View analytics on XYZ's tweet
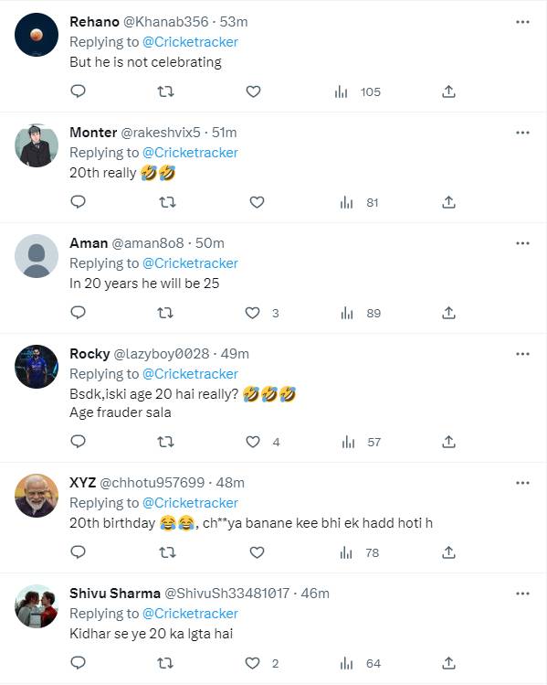The width and height of the screenshot is (547, 685). pyautogui.click(x=359, y=552)
